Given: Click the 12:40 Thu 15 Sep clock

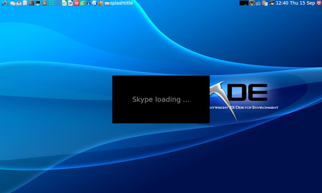Looking at the screenshot, I should pyautogui.click(x=295, y=3).
